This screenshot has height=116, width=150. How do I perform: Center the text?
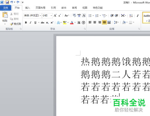pos(95,22)
